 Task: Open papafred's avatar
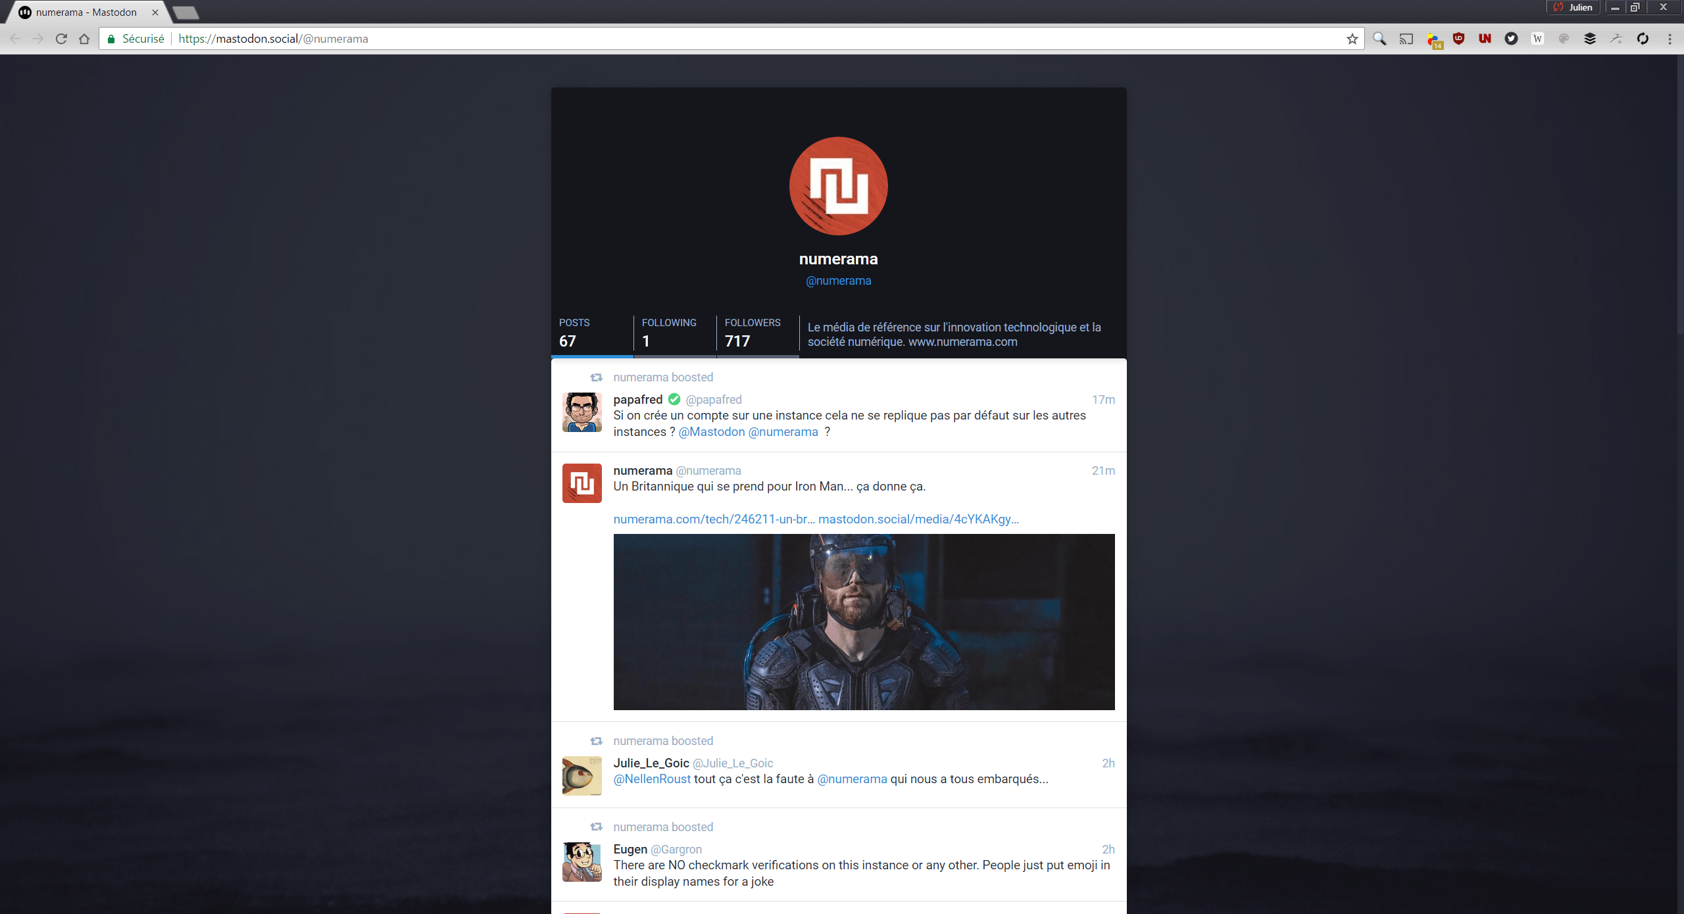[x=582, y=412]
